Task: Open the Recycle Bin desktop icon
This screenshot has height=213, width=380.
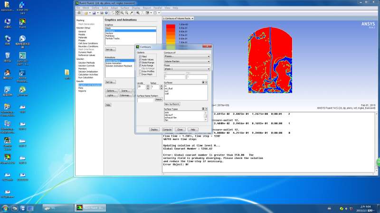Action: (7, 57)
